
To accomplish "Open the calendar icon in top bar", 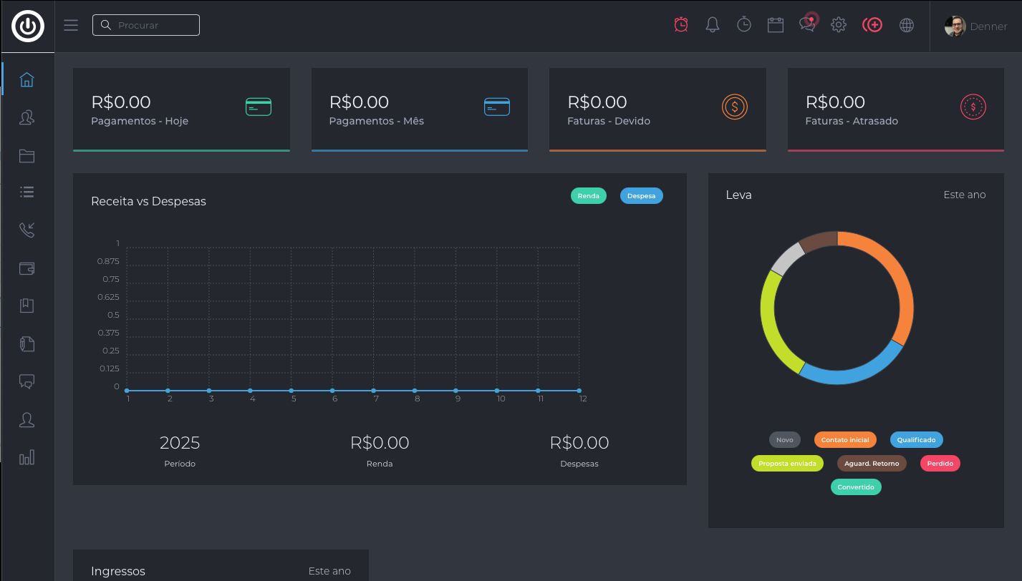I will (x=775, y=25).
